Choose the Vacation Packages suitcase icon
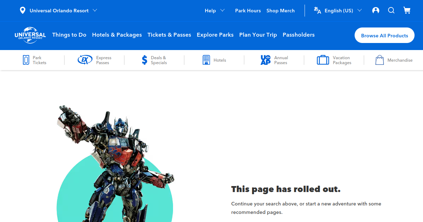423x222 pixels. point(323,60)
